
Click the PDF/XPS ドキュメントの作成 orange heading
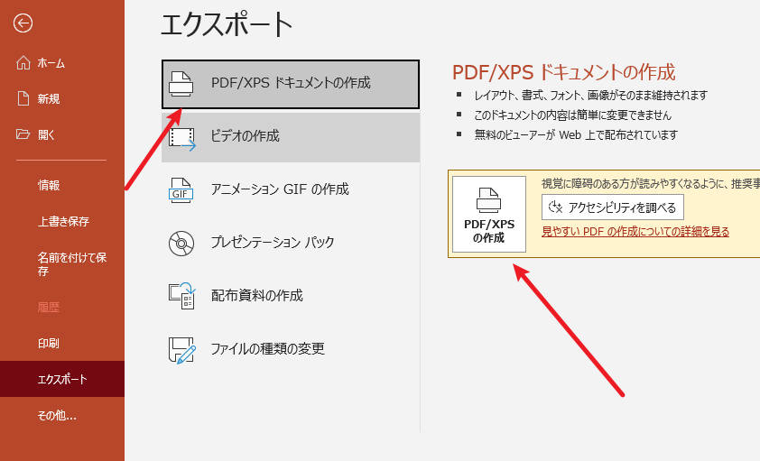[563, 72]
